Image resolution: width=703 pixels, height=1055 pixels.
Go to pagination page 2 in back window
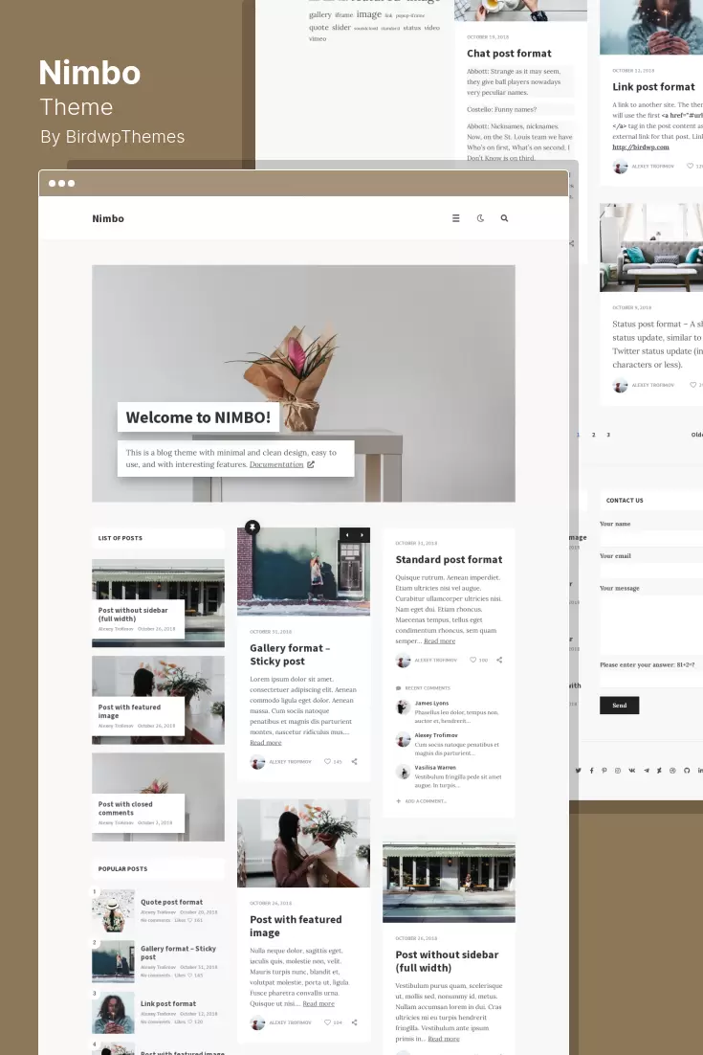593,435
